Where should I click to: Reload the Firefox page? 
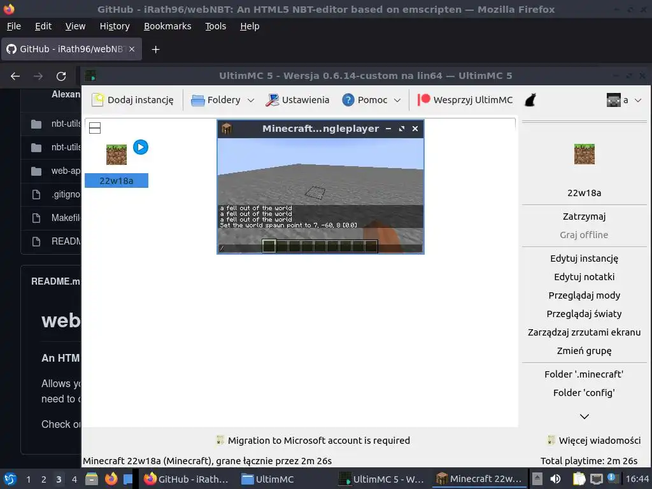coord(61,76)
